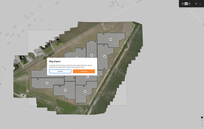The height and width of the screenshot is (129, 204).
Task: Click the circle marker labeled 61
Action: [88, 77]
